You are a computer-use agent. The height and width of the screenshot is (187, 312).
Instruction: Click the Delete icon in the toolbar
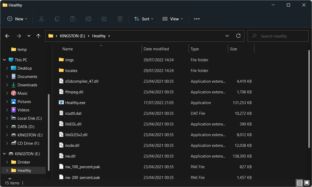coord(120,19)
